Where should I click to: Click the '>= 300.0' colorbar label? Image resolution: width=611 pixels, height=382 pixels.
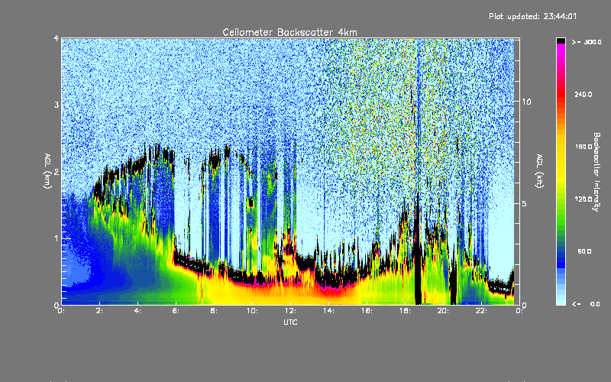584,44
